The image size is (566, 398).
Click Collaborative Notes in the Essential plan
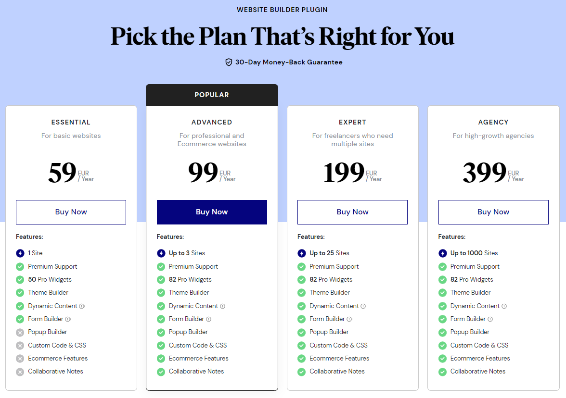[55, 372]
